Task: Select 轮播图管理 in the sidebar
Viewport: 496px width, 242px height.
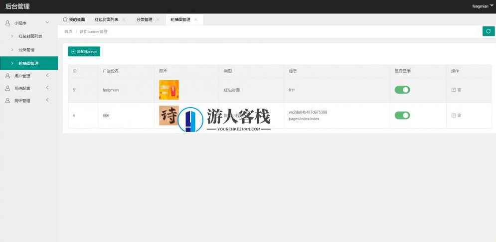Action: click(29, 63)
